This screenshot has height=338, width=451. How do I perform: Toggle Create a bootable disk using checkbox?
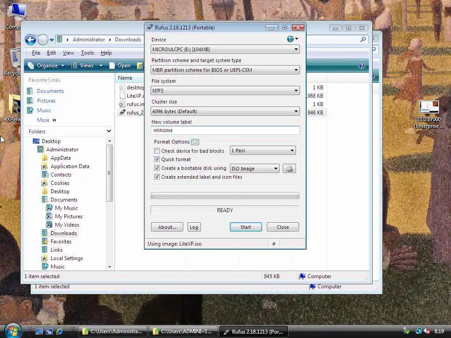pyautogui.click(x=157, y=168)
